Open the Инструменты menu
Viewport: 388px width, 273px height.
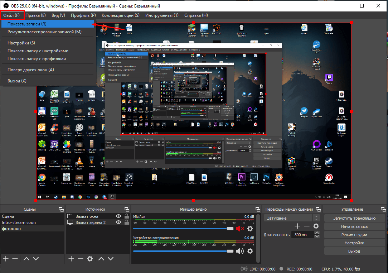click(162, 15)
